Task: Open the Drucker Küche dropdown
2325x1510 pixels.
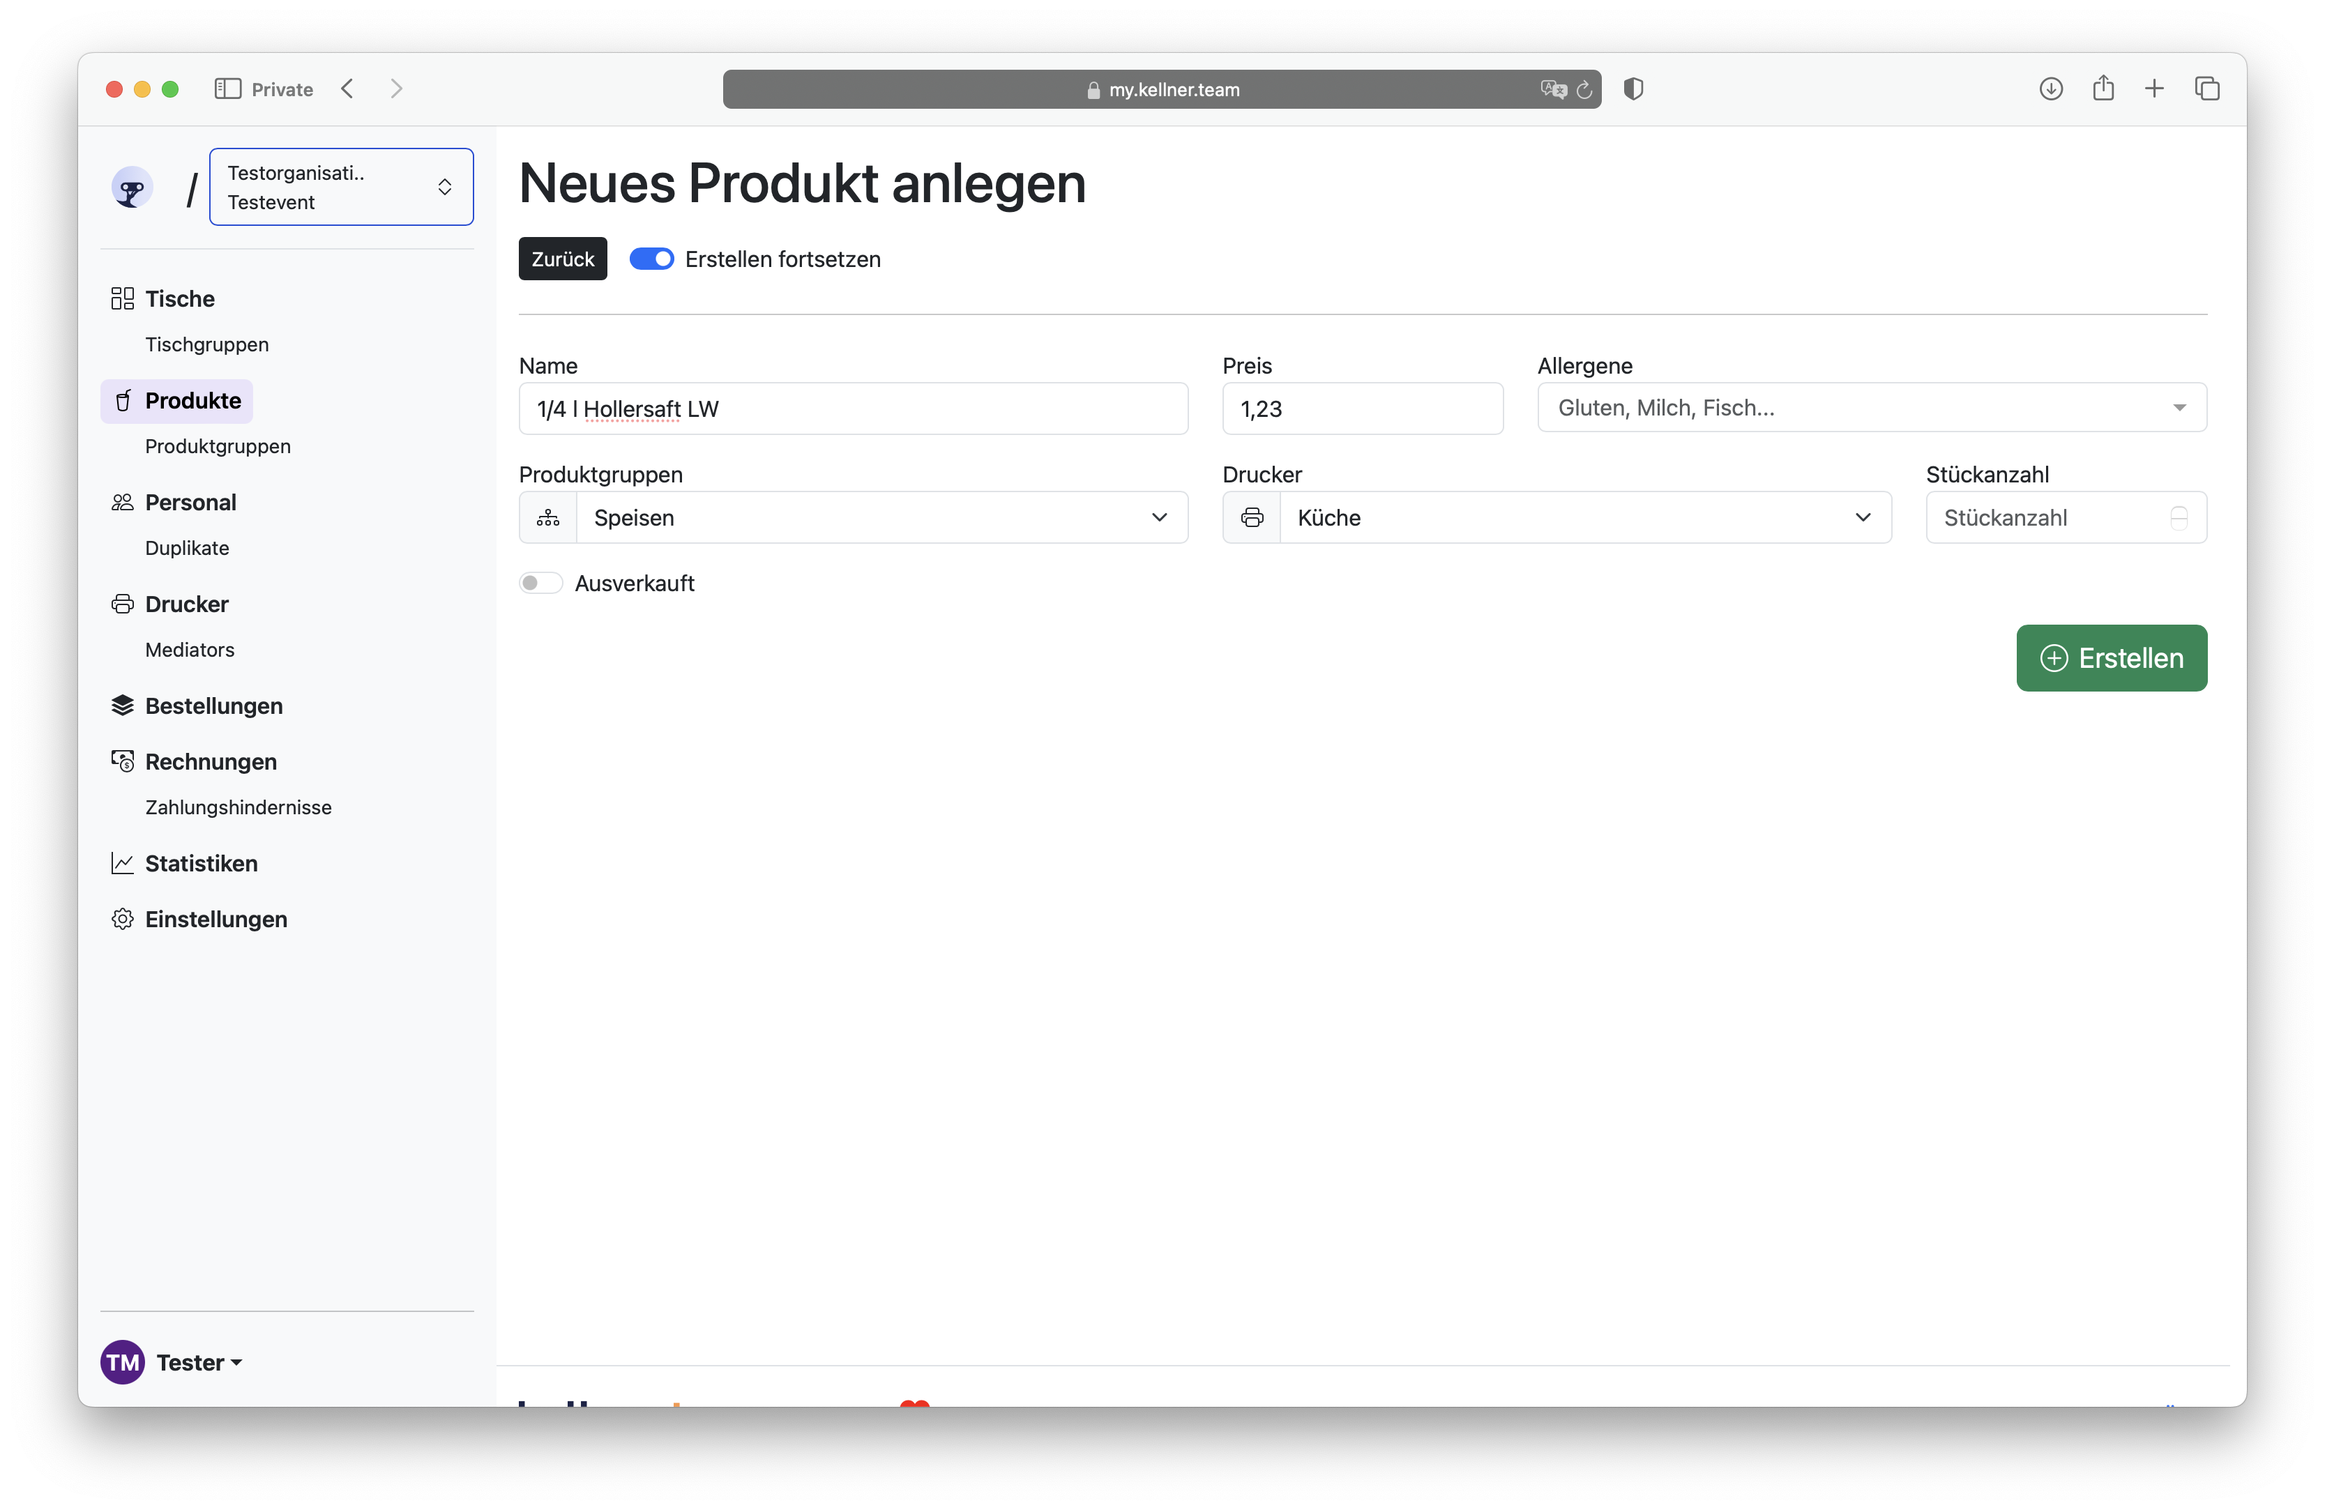Action: pyautogui.click(x=1586, y=517)
